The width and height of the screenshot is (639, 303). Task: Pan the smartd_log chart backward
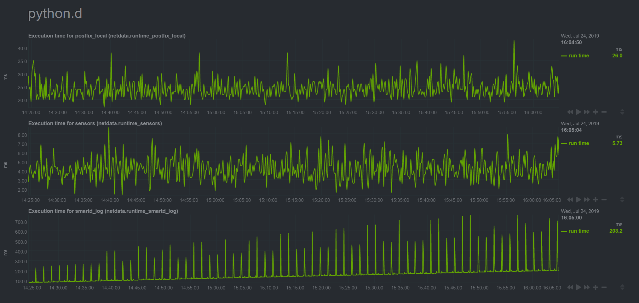coord(570,287)
